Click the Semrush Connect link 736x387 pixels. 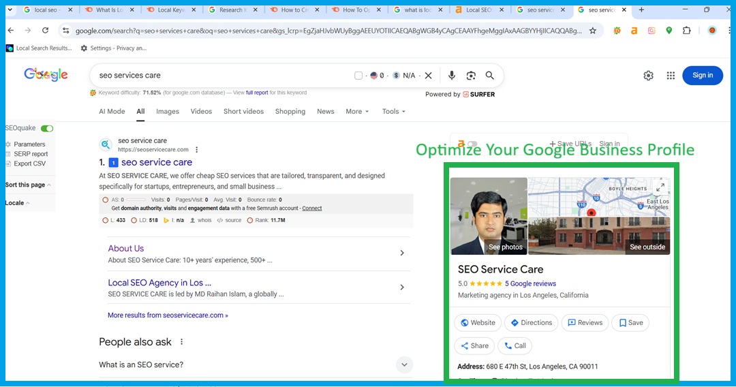click(311, 208)
